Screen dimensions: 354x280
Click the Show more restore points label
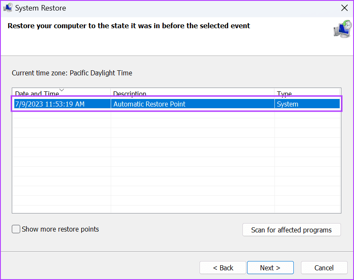pos(59,229)
